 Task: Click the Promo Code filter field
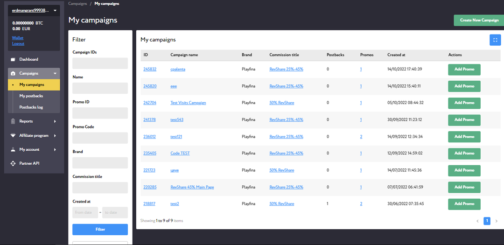tap(100, 138)
